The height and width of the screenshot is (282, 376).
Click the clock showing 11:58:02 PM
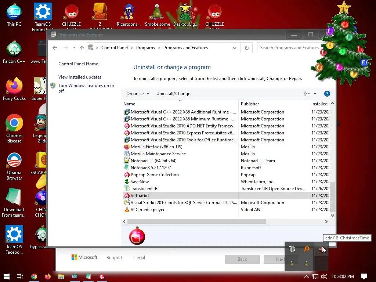[342, 276]
